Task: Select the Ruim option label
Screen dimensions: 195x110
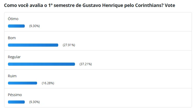Action: pos(12,76)
